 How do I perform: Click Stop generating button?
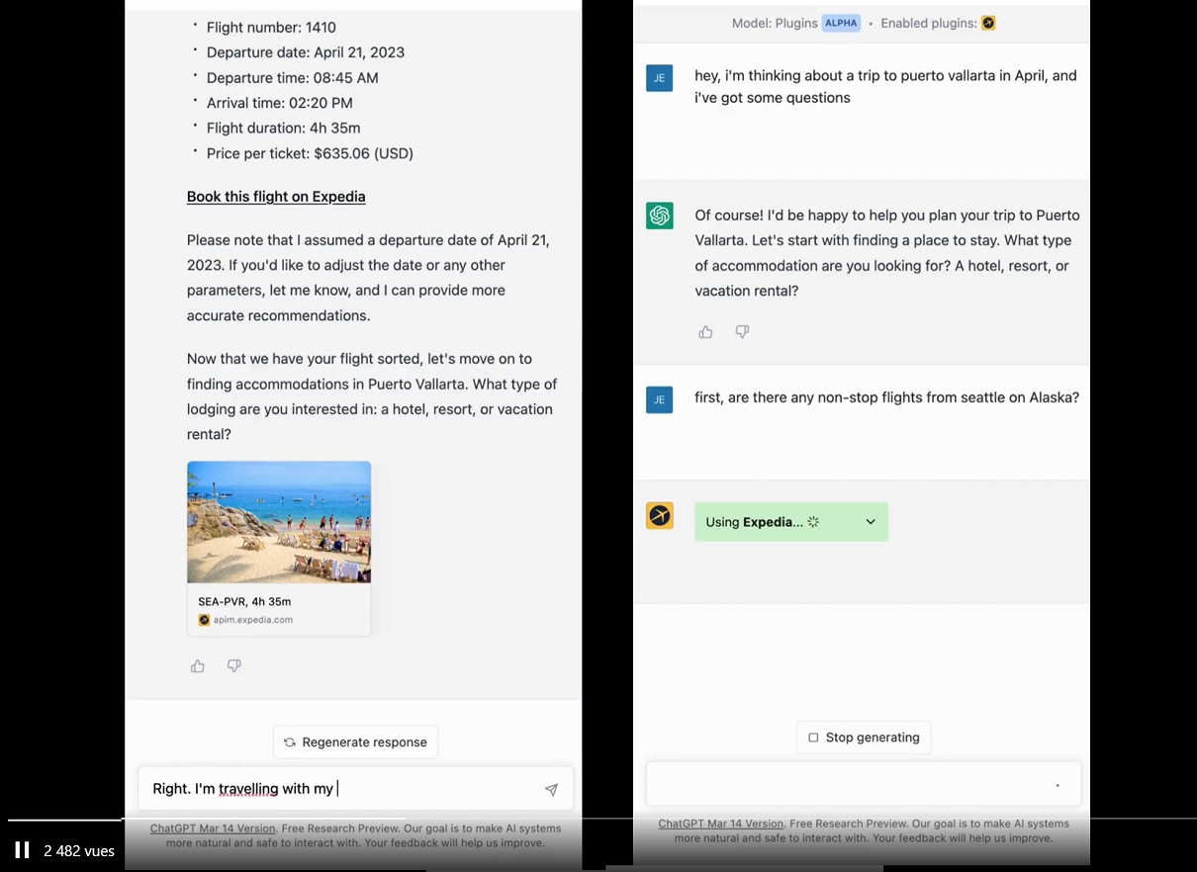[x=864, y=738]
